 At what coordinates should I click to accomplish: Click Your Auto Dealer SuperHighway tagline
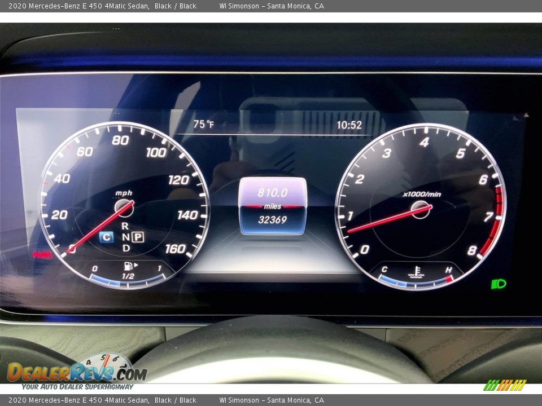[77, 387]
